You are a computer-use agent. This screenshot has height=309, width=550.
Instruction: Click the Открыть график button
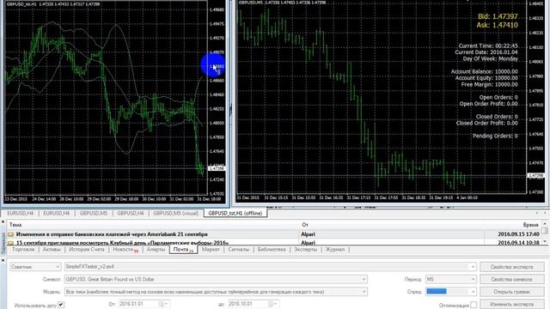512,292
